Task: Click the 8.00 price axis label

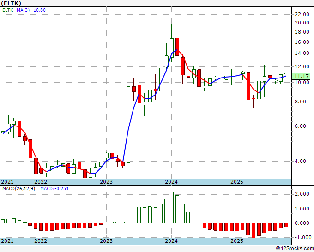Action: (301, 102)
